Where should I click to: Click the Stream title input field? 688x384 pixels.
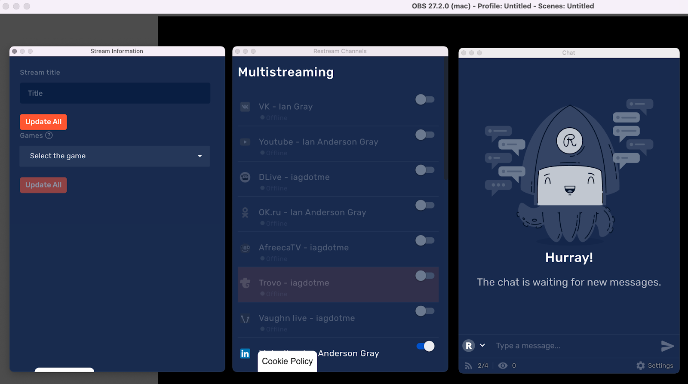click(x=115, y=93)
